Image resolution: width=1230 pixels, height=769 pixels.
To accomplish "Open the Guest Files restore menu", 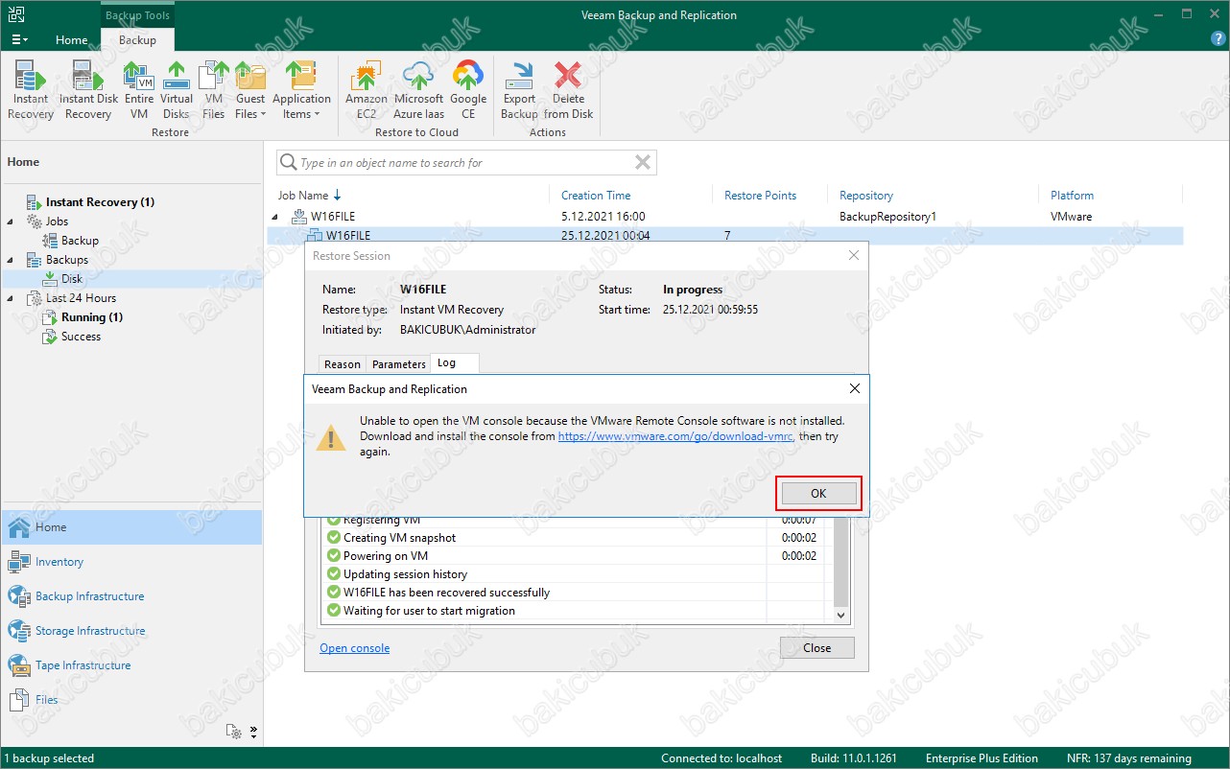I will coord(250,90).
